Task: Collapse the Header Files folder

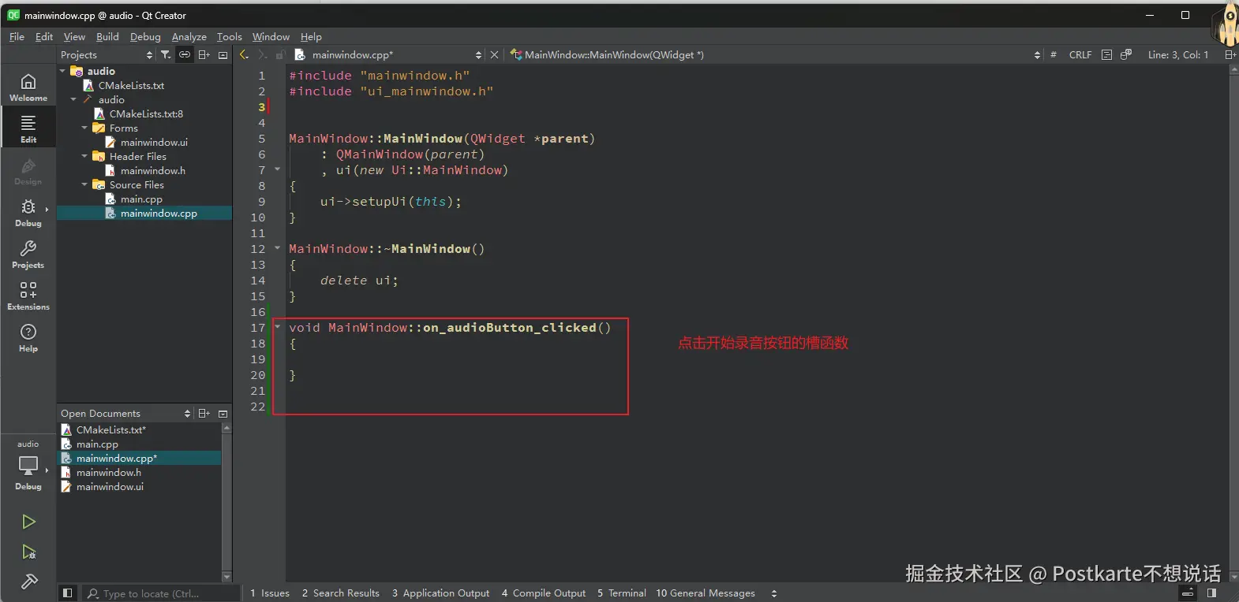Action: [84, 156]
